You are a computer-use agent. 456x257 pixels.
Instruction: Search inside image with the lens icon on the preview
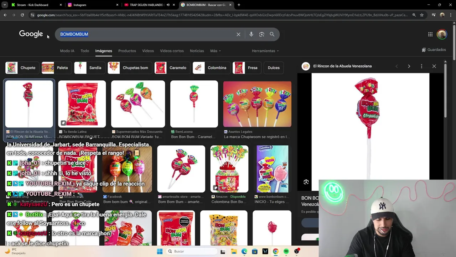306,182
